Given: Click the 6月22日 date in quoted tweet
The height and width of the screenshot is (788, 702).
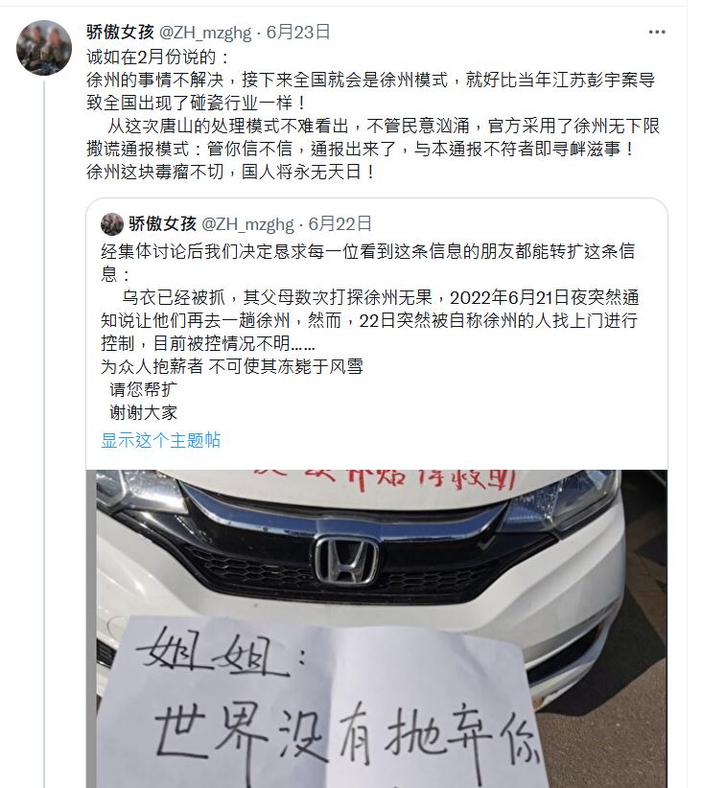Looking at the screenshot, I should point(339,224).
